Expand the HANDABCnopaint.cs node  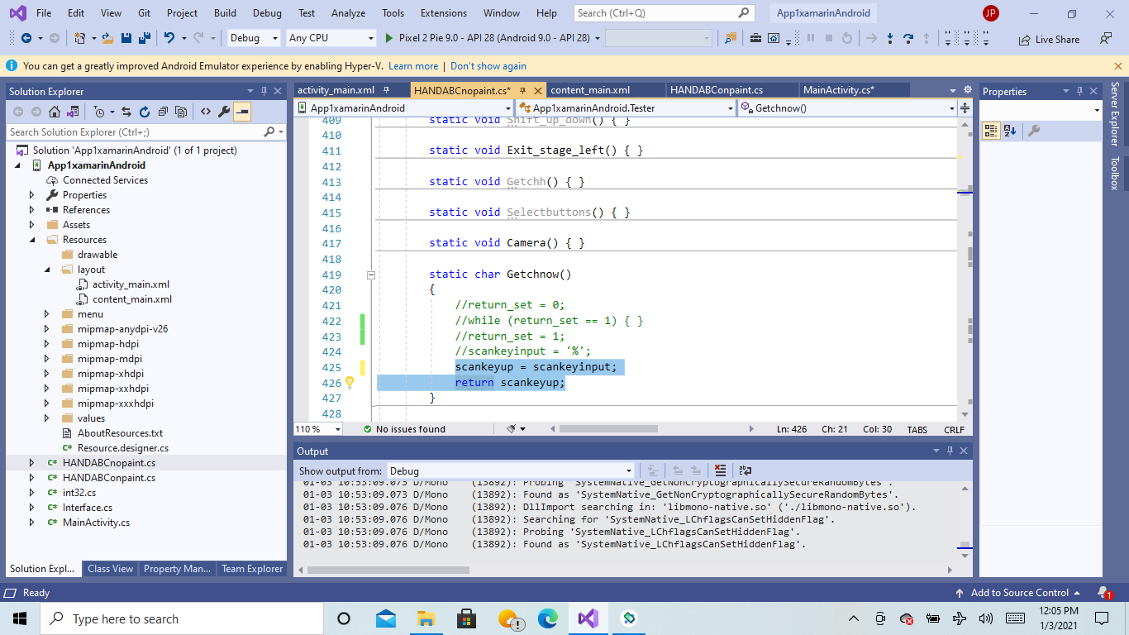tap(32, 463)
